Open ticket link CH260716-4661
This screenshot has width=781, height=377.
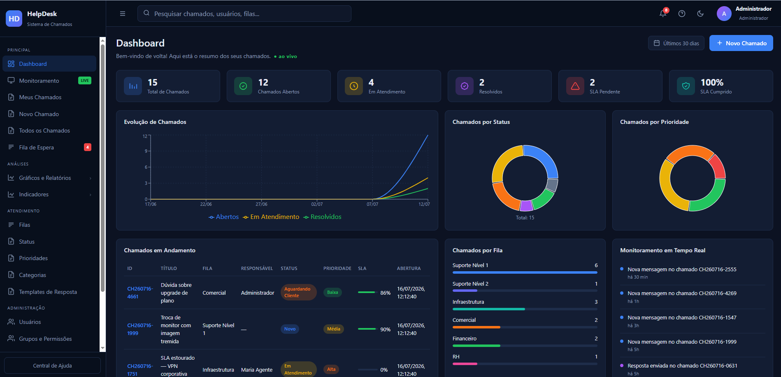coord(140,293)
